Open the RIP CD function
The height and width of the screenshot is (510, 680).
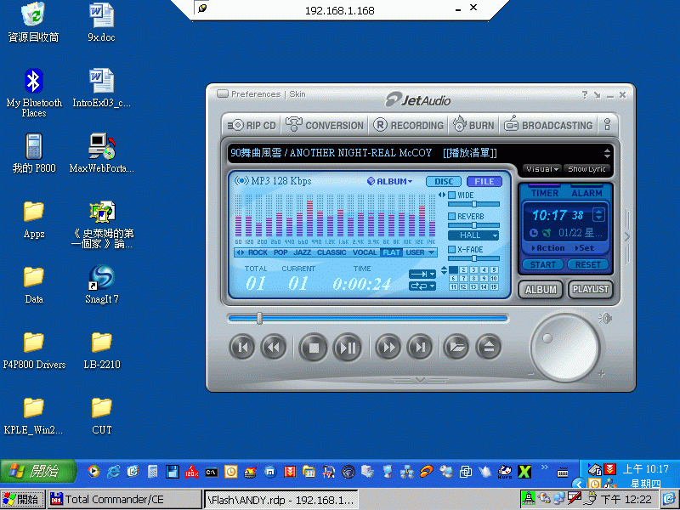(252, 125)
